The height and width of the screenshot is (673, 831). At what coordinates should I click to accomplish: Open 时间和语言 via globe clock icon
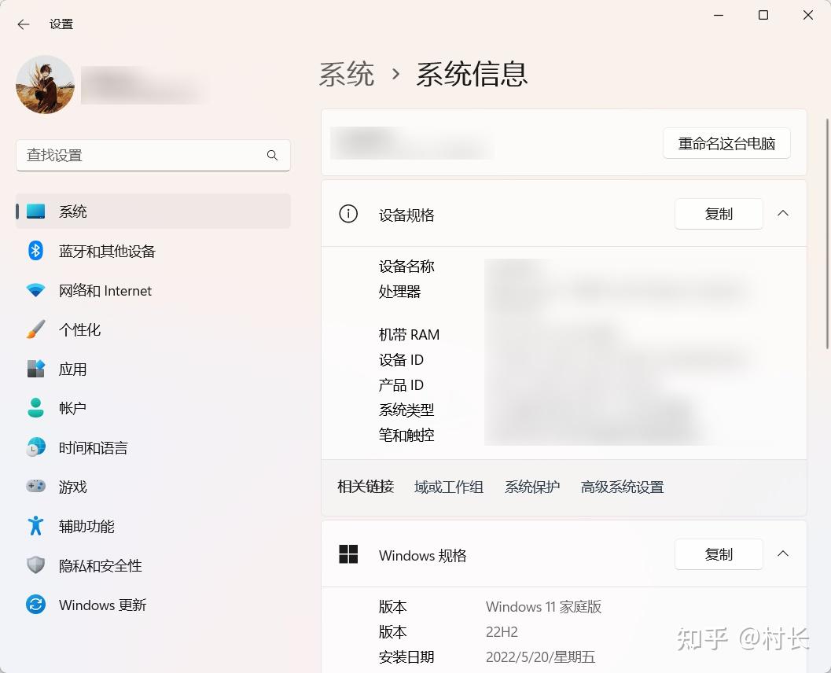[x=35, y=448]
